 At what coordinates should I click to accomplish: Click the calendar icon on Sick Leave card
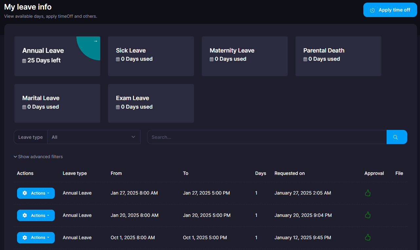[118, 59]
